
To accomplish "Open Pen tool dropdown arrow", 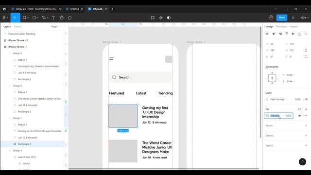I will coord(48,18).
